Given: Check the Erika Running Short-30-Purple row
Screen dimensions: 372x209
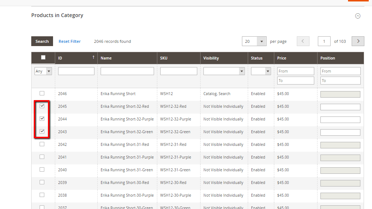Looking at the screenshot, I should (x=42, y=195).
